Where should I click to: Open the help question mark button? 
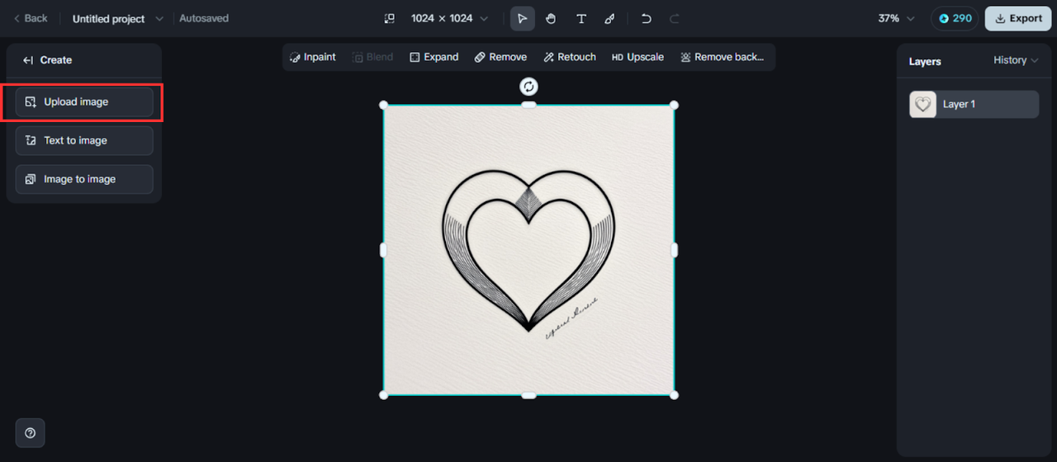[31, 433]
